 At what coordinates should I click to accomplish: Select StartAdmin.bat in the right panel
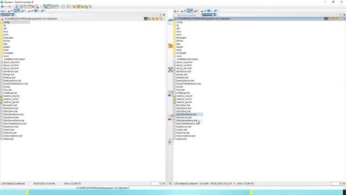click(184, 108)
